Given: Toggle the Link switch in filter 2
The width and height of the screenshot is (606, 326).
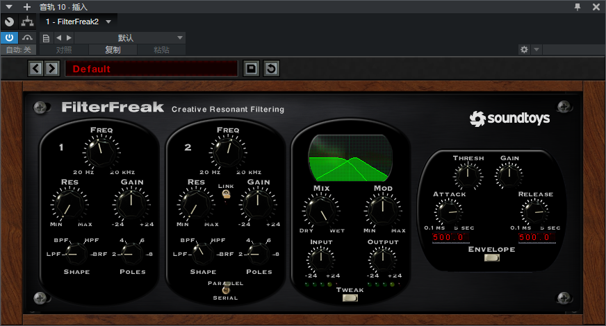Looking at the screenshot, I should point(226,194).
